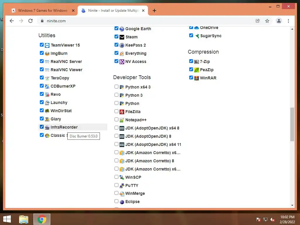Open Chrome's three-dot menu

(x=288, y=21)
